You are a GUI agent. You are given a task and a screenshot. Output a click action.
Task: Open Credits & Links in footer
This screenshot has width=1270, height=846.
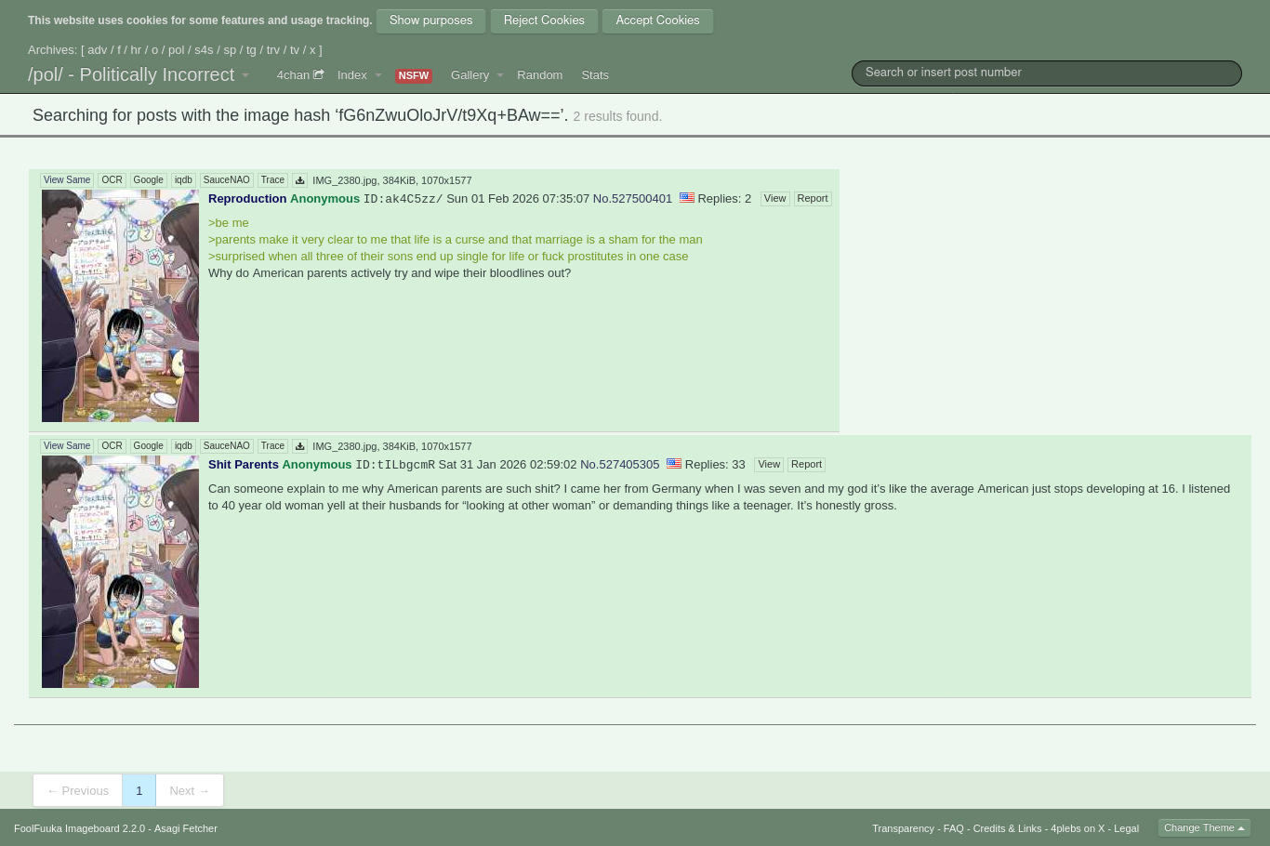click(x=1007, y=828)
